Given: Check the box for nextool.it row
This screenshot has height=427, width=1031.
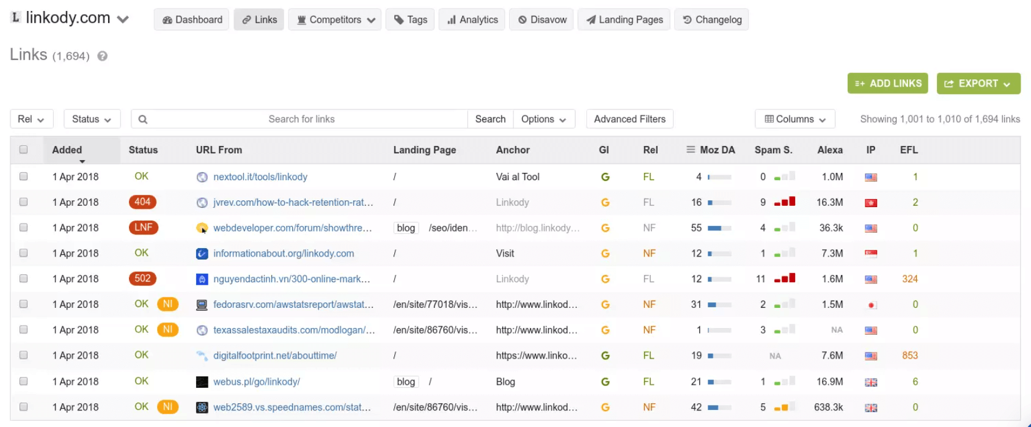Looking at the screenshot, I should (23, 177).
